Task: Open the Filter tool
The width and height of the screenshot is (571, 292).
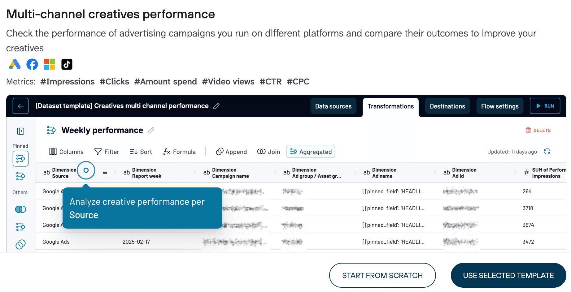Action: point(107,152)
